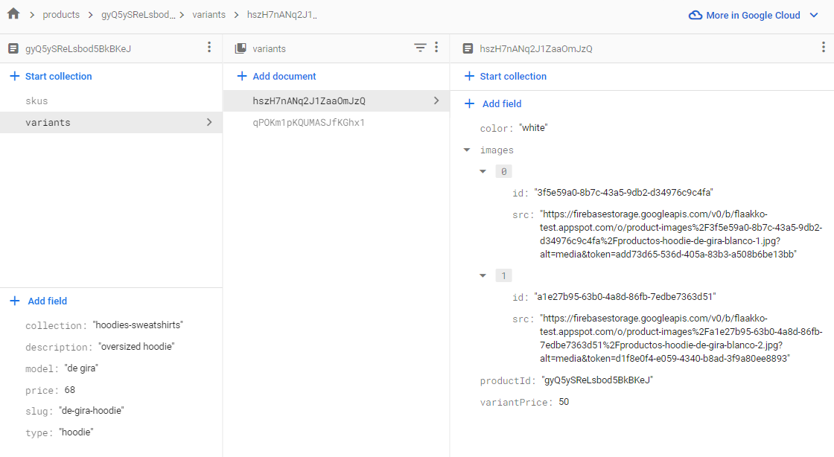Click the cloud icon beside More in Google Cloud
This screenshot has width=834, height=457.
point(695,14)
